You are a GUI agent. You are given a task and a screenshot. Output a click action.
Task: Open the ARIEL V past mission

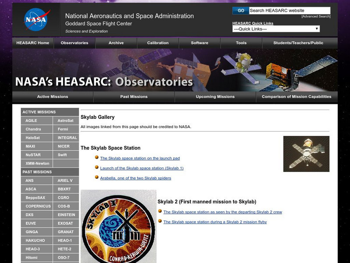(66, 181)
